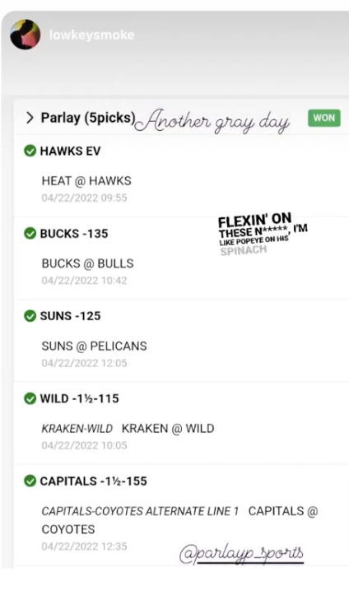The height and width of the screenshot is (614, 349).
Task: Click the green check next to CAPITALS -1½-155
Action: (30, 481)
